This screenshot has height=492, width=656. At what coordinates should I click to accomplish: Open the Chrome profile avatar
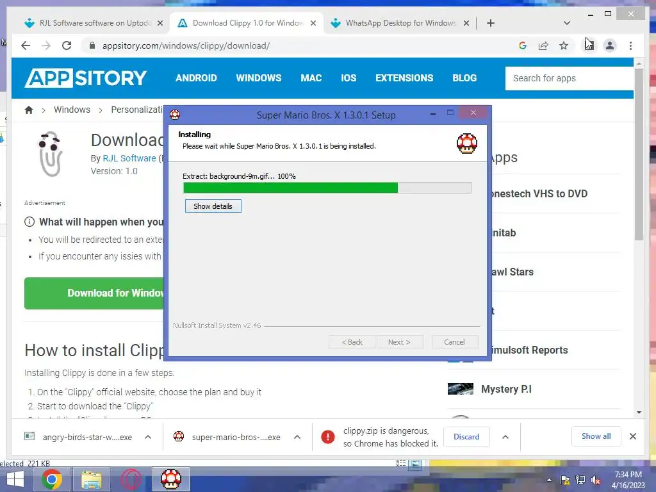point(610,45)
